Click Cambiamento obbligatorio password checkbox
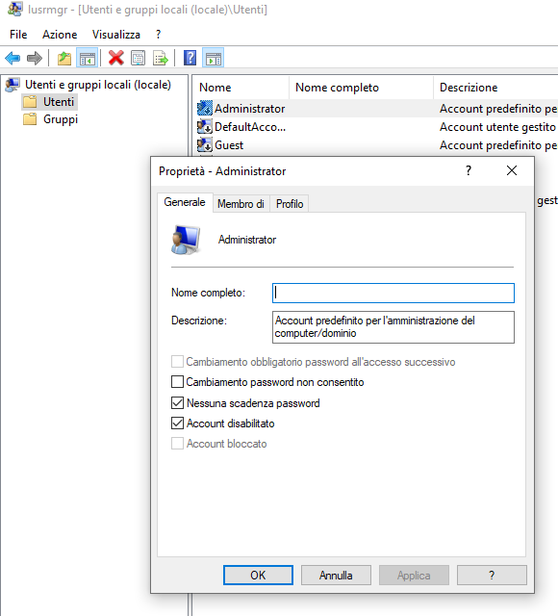 [177, 362]
